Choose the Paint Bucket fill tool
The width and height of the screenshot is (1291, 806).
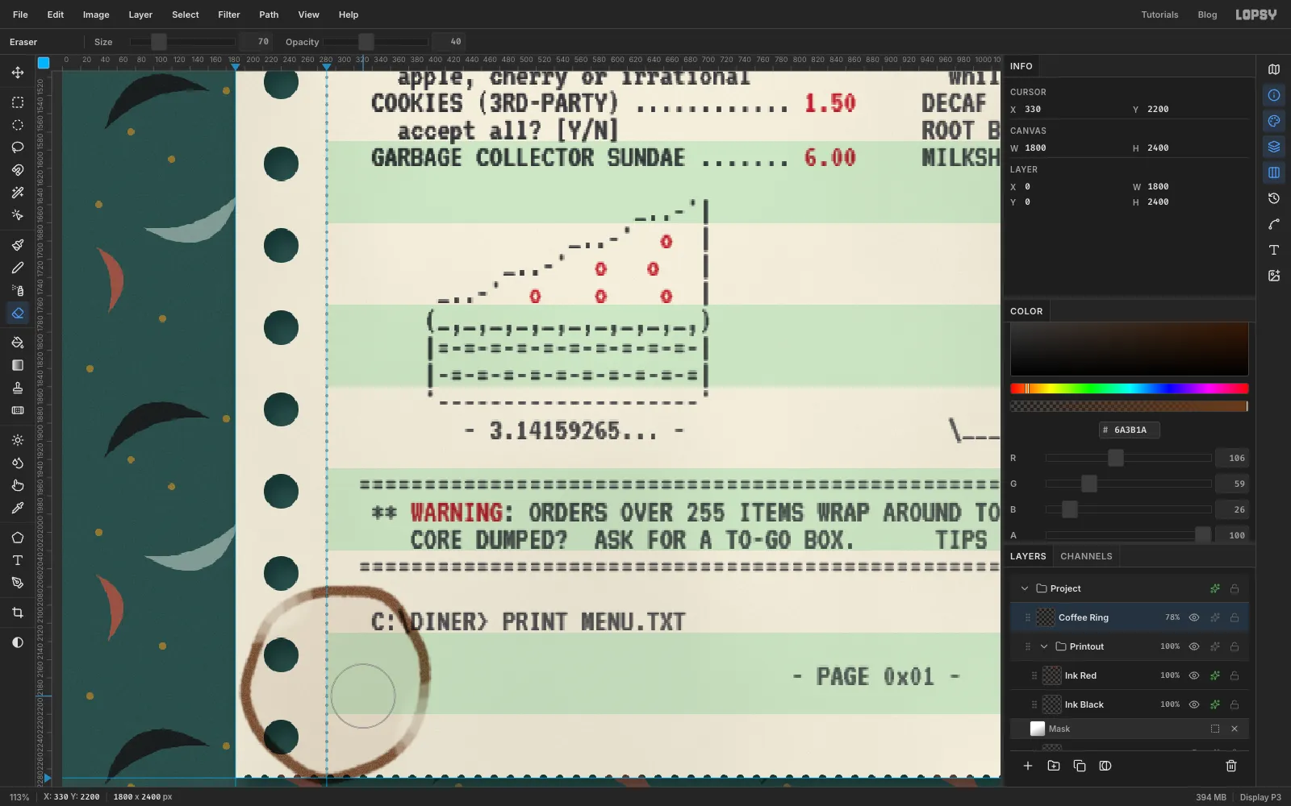(x=18, y=343)
